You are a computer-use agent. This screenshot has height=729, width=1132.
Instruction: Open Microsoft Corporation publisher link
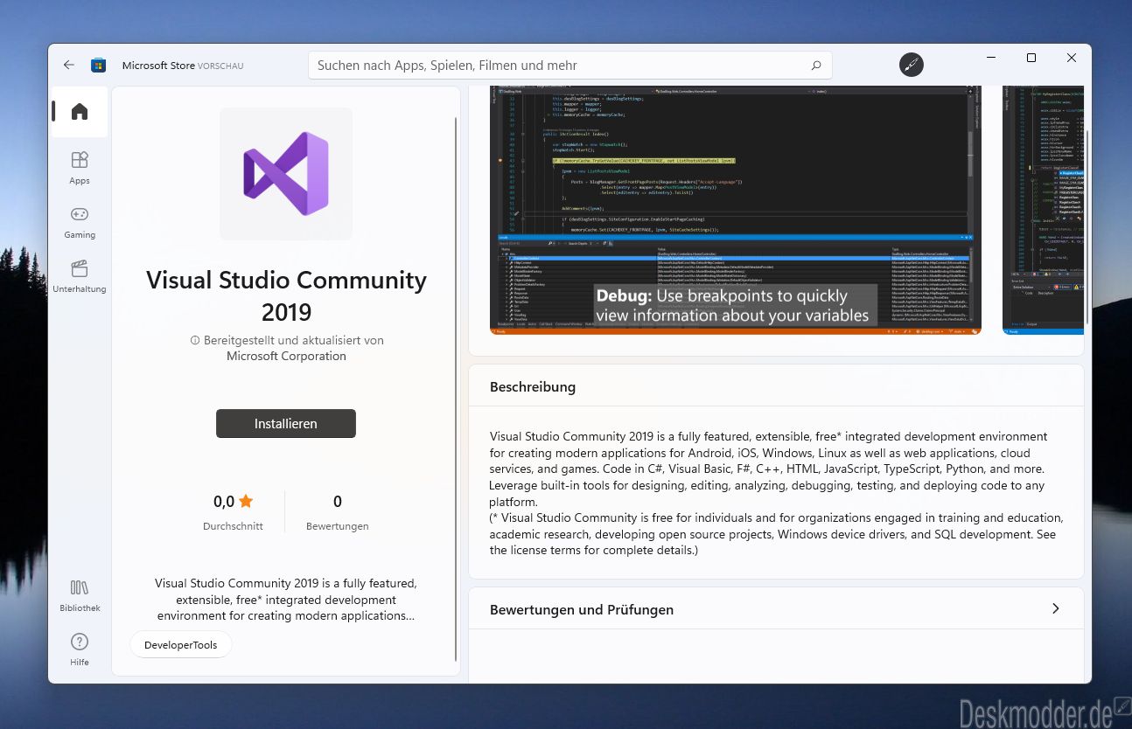286,356
